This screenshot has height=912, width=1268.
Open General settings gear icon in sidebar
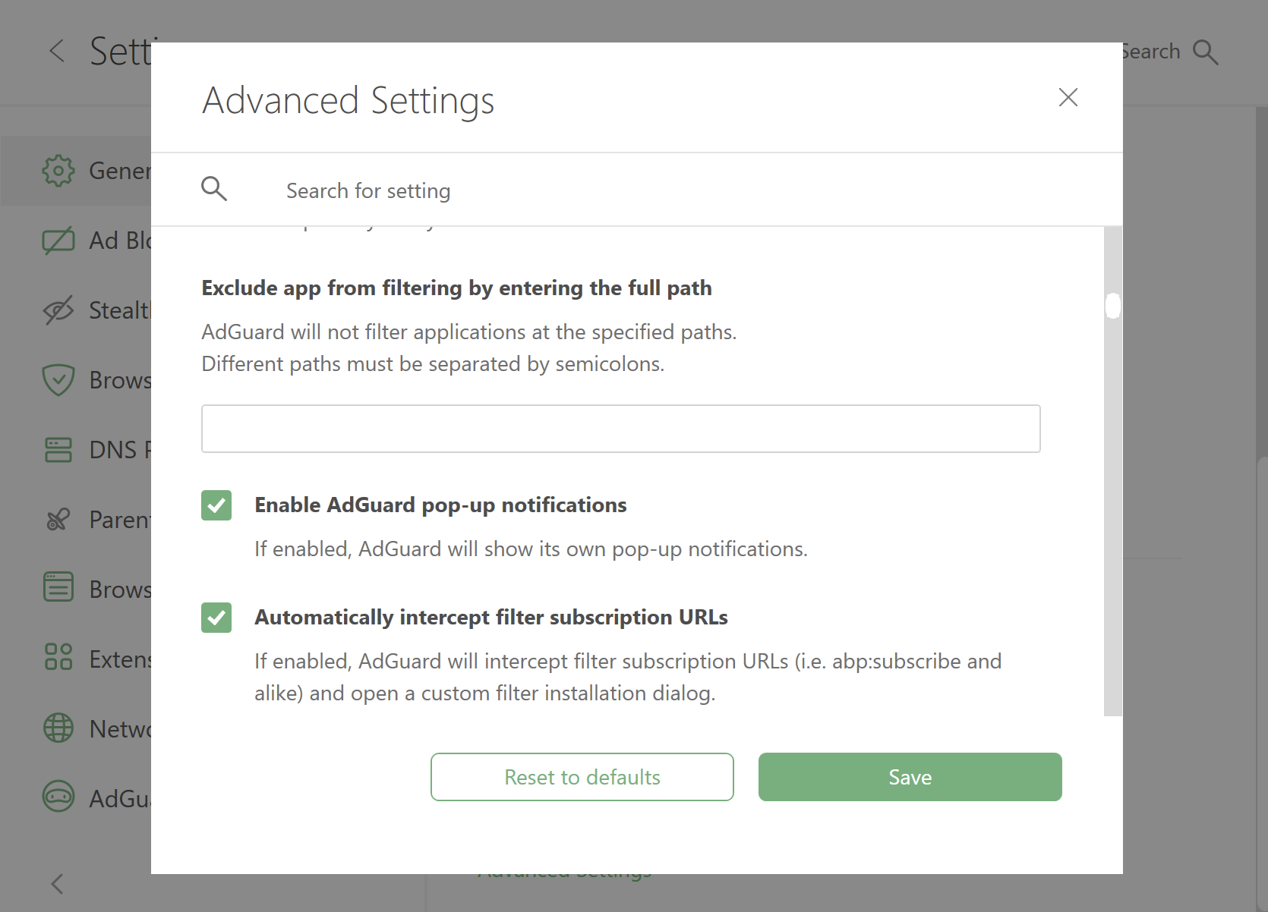(58, 171)
